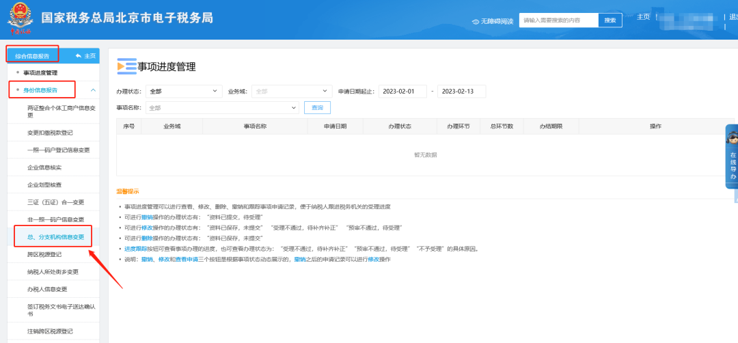
Task: Open the 办理状态 dropdown
Action: [184, 92]
